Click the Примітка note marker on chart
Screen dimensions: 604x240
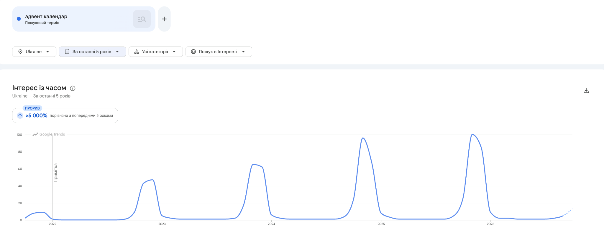coord(55,173)
